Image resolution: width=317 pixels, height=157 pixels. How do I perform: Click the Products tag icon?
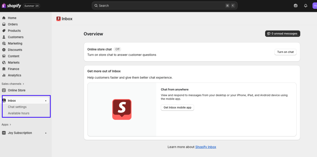tap(4, 31)
